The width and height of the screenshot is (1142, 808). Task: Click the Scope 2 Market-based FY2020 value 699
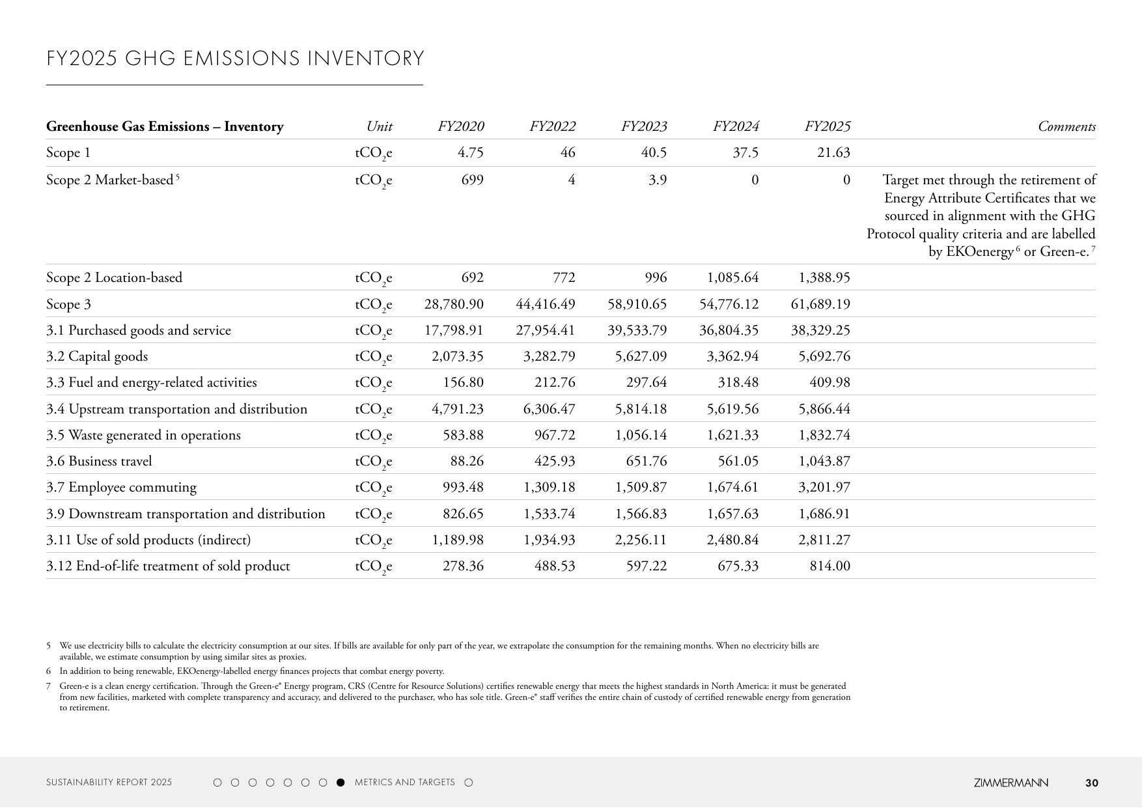click(x=472, y=180)
